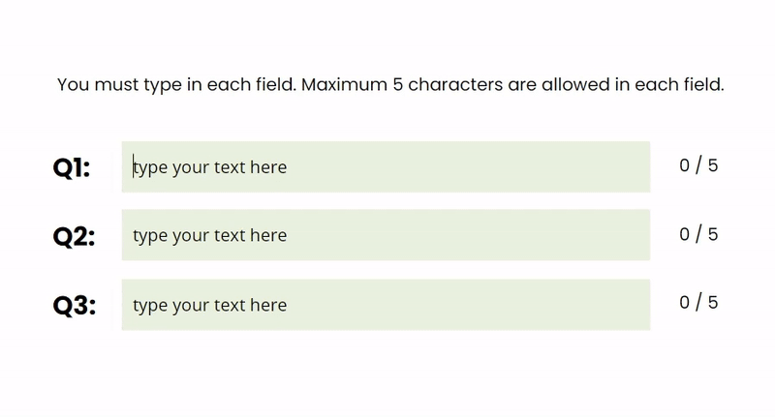The image size is (775, 417).
Task: Click the "Maximum 5 characters" instruction sentence
Action: [x=513, y=85]
